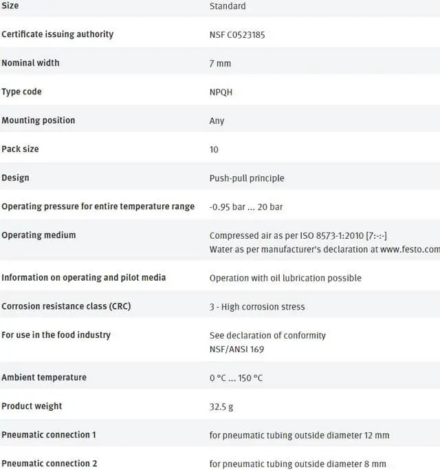The image size is (440, 470).
Task: Click the product weight value '32.5 g'
Action: tap(221, 407)
